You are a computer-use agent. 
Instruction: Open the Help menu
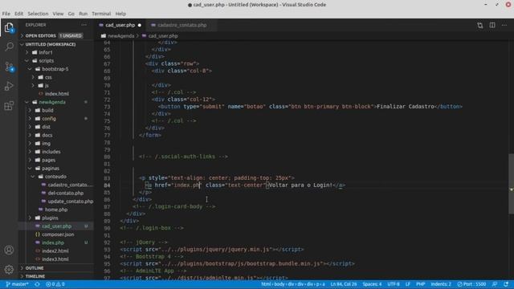[x=120, y=14]
